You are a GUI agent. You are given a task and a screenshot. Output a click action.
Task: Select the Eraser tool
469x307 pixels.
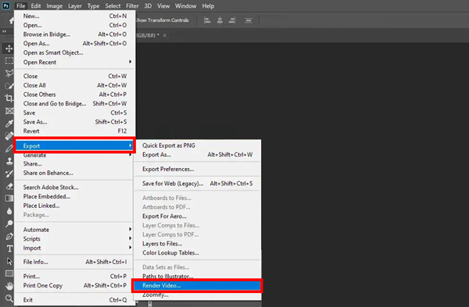tap(9, 186)
